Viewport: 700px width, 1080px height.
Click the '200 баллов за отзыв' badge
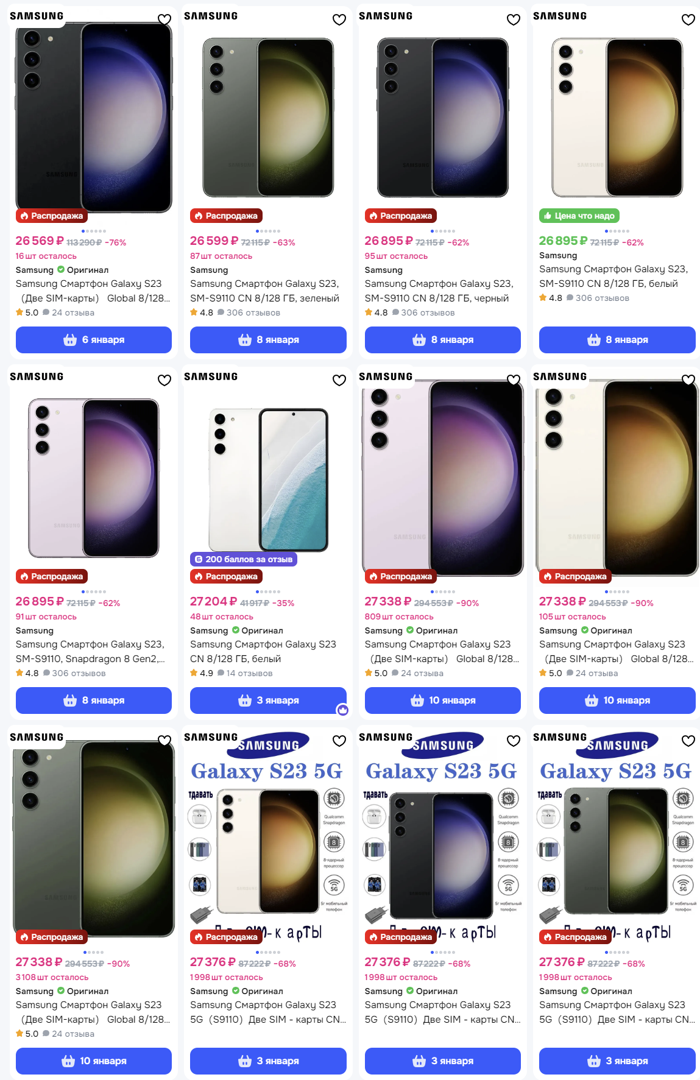pos(244,559)
